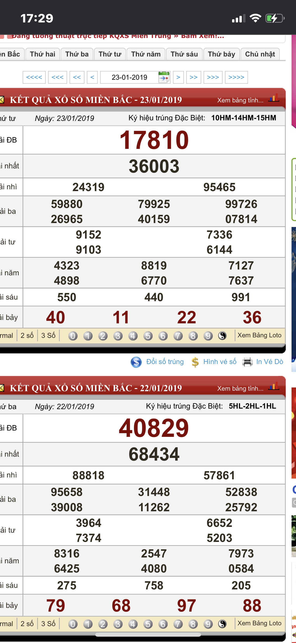Click the blue dollar coin icon

pyautogui.click(x=136, y=362)
